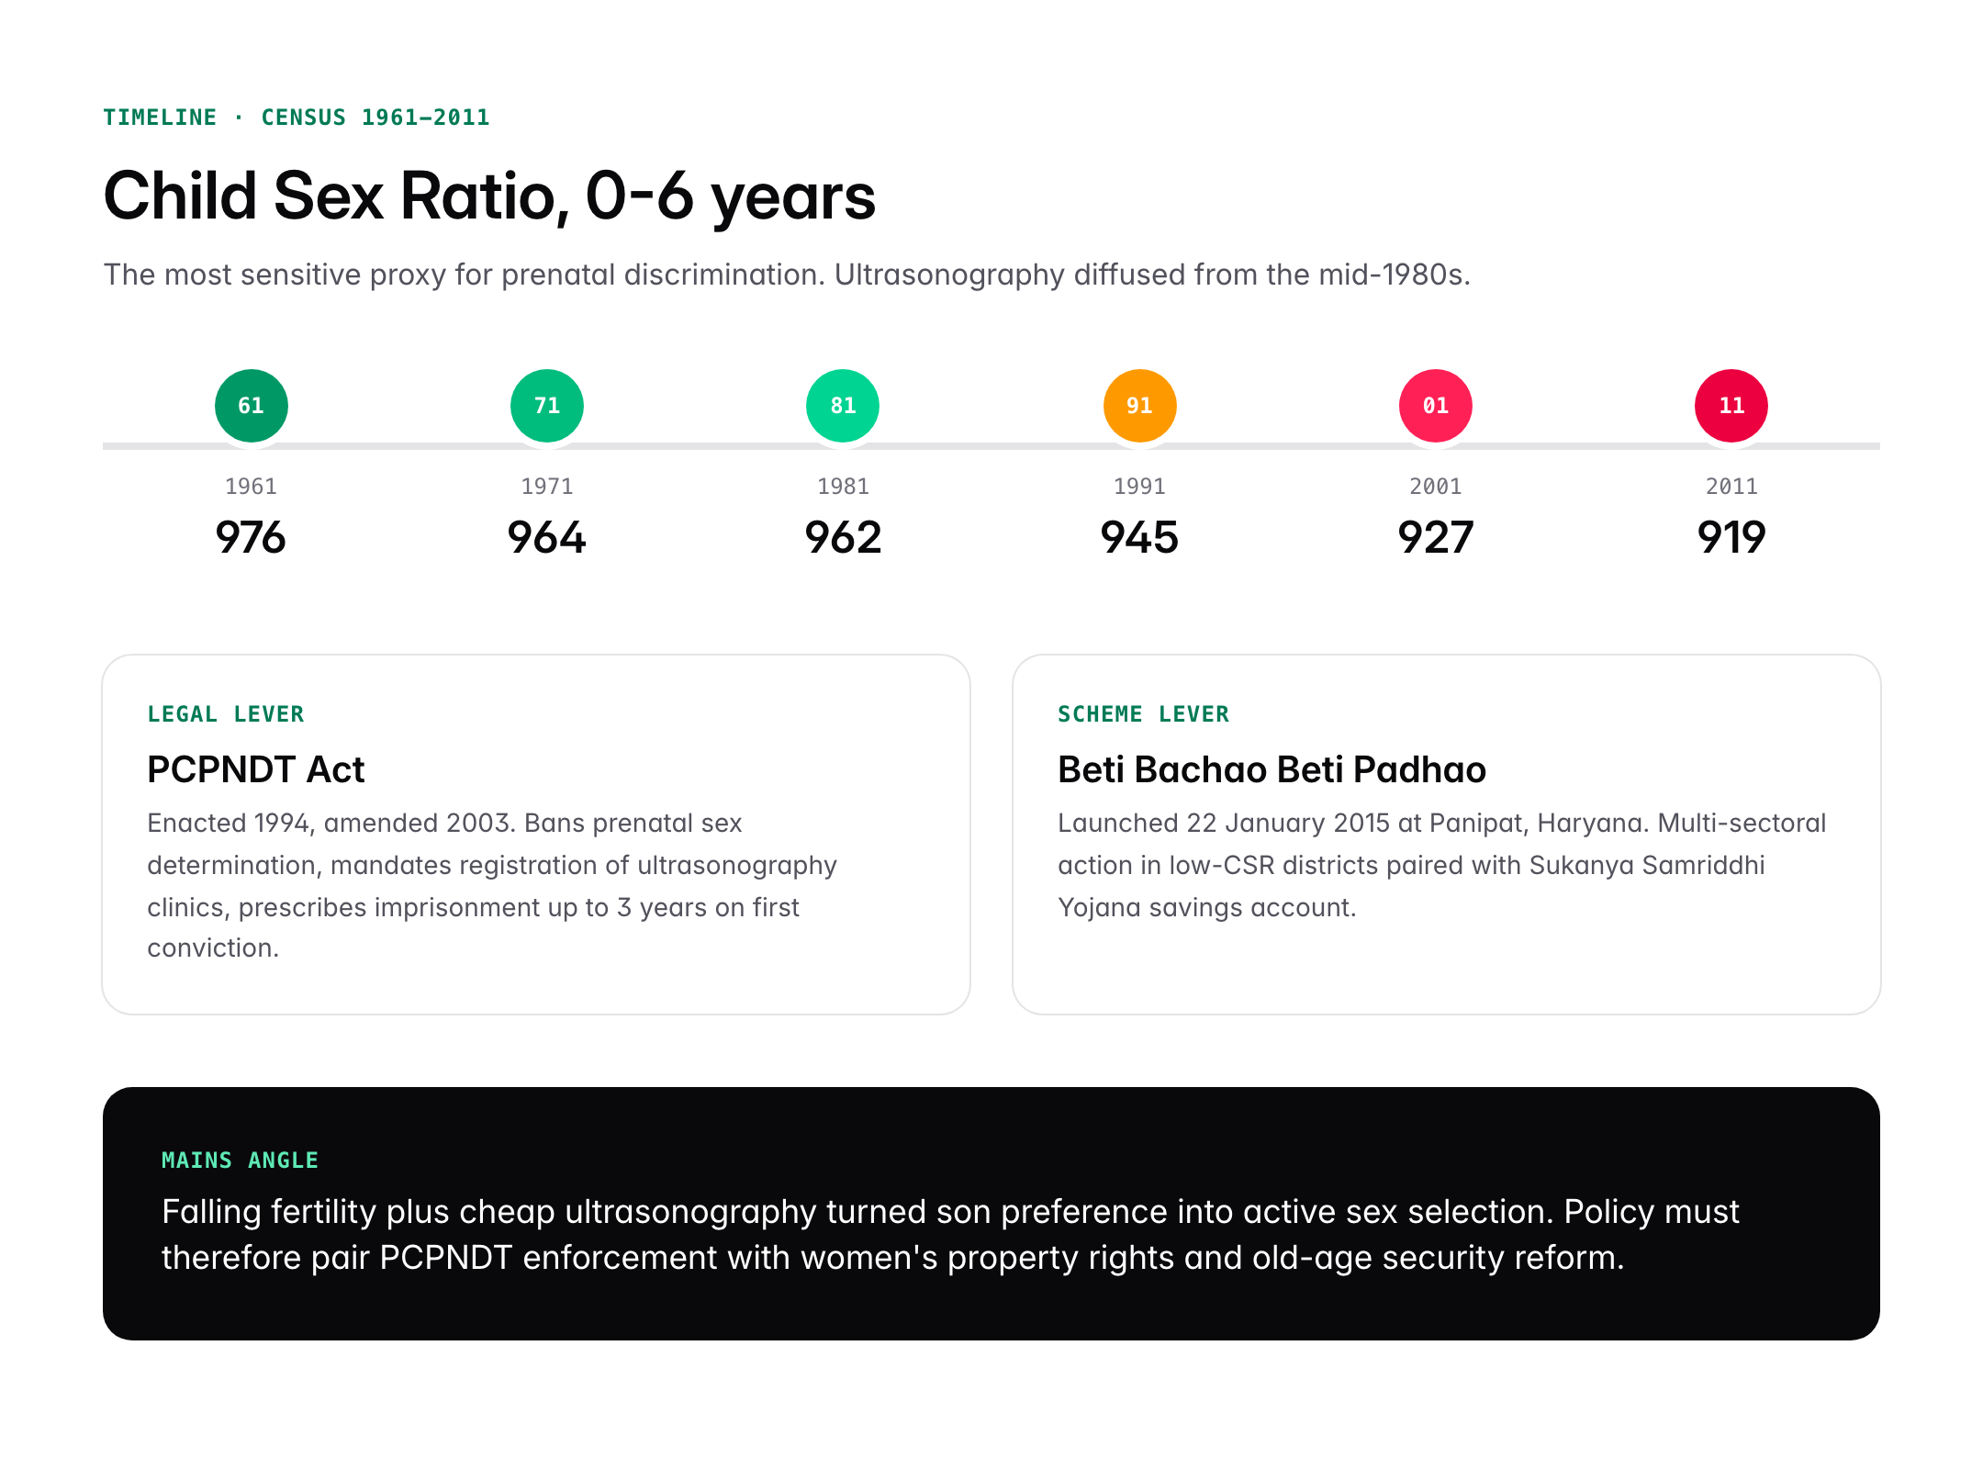1983x1469 pixels.
Task: Open the SCHEME LEVER section header
Action: point(1144,713)
